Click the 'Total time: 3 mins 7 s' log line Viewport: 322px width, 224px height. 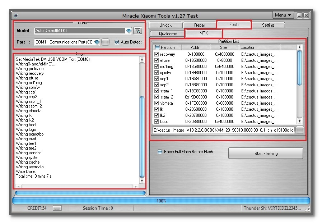click(x=34, y=176)
